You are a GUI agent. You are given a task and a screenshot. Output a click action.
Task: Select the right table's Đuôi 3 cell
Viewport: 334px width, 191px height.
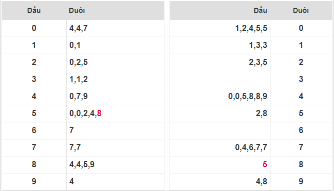tap(301, 79)
